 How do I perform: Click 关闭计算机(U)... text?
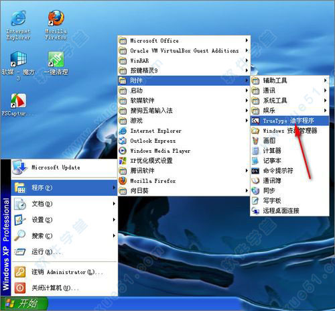click(55, 288)
